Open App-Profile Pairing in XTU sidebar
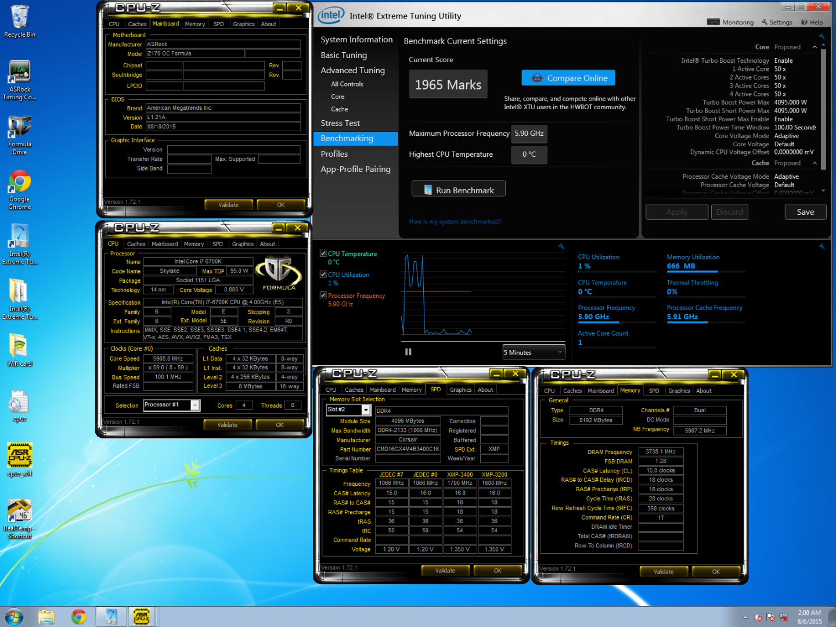Image resolution: width=836 pixels, height=627 pixels. 355,169
